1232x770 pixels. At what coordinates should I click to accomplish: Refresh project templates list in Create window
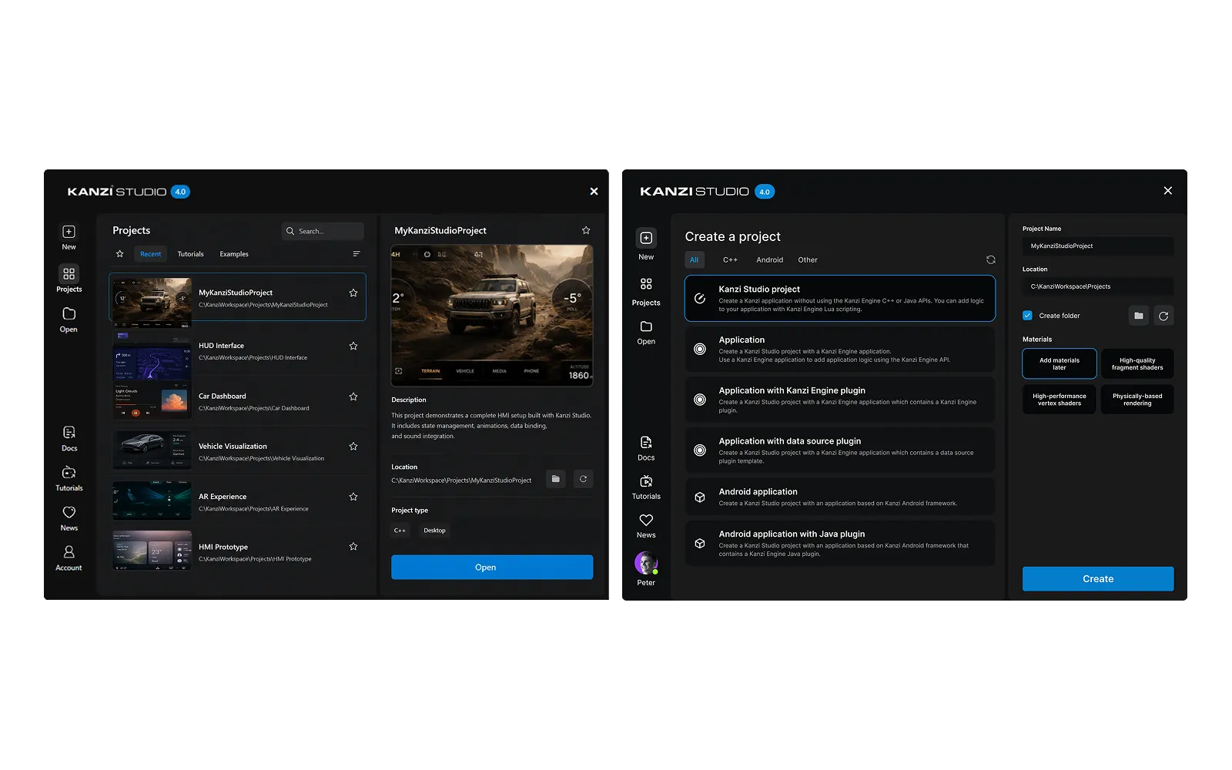click(991, 259)
